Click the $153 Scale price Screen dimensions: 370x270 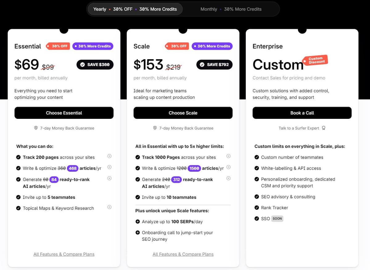(148, 65)
